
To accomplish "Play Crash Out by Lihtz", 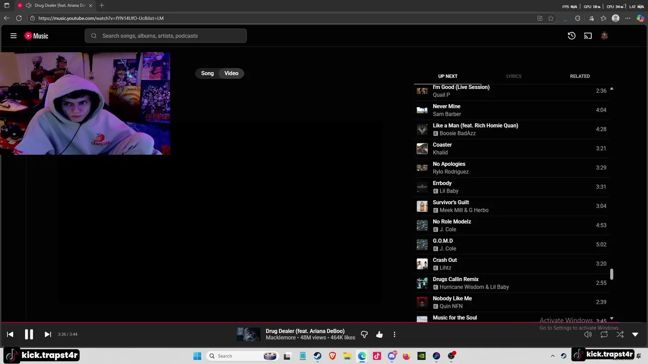I will [x=512, y=264].
